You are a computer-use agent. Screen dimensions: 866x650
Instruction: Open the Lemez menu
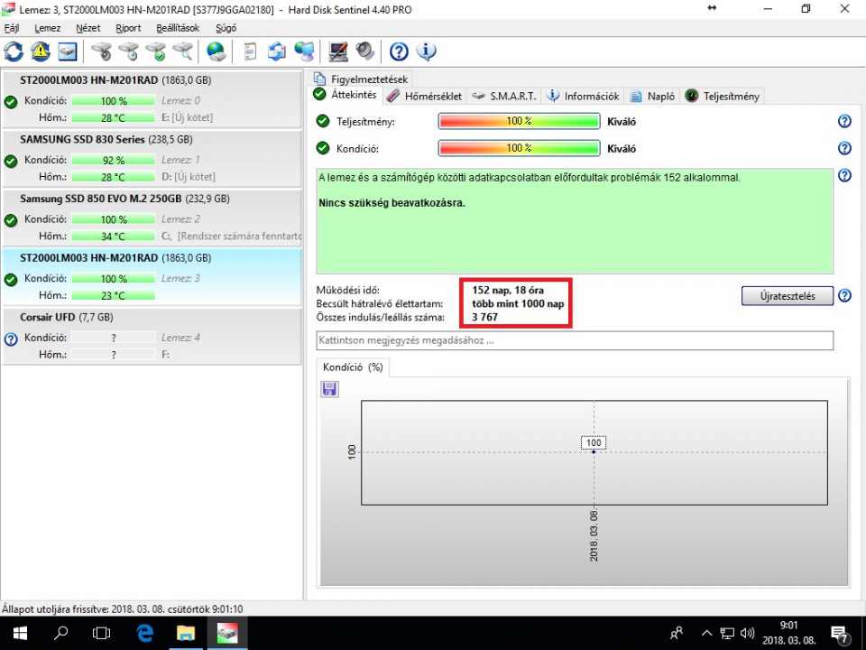(48, 28)
